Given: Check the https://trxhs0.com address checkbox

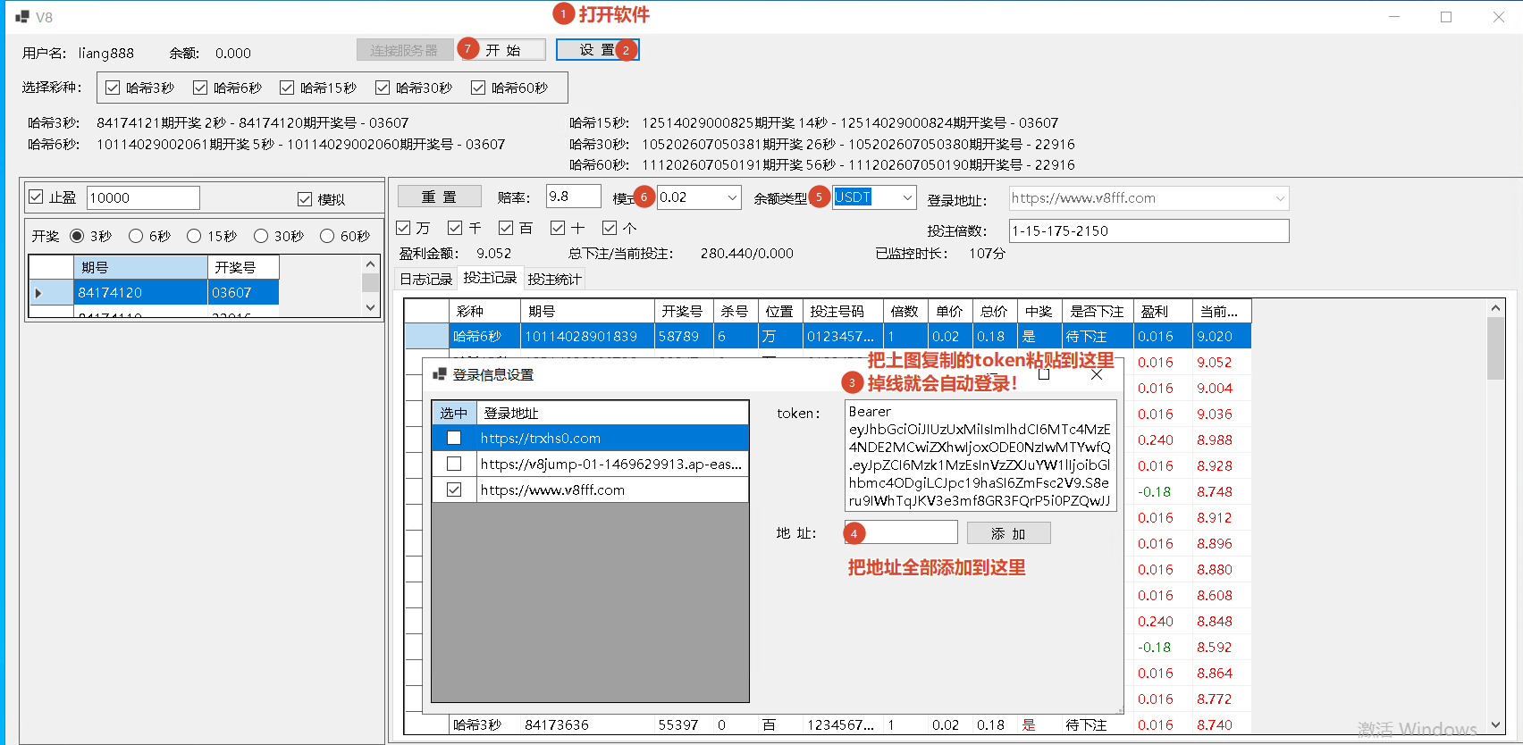Looking at the screenshot, I should (454, 438).
